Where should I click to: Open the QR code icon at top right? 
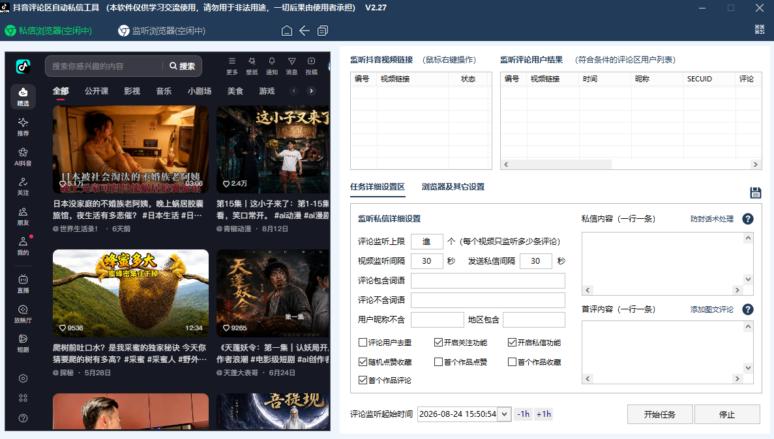[x=760, y=29]
